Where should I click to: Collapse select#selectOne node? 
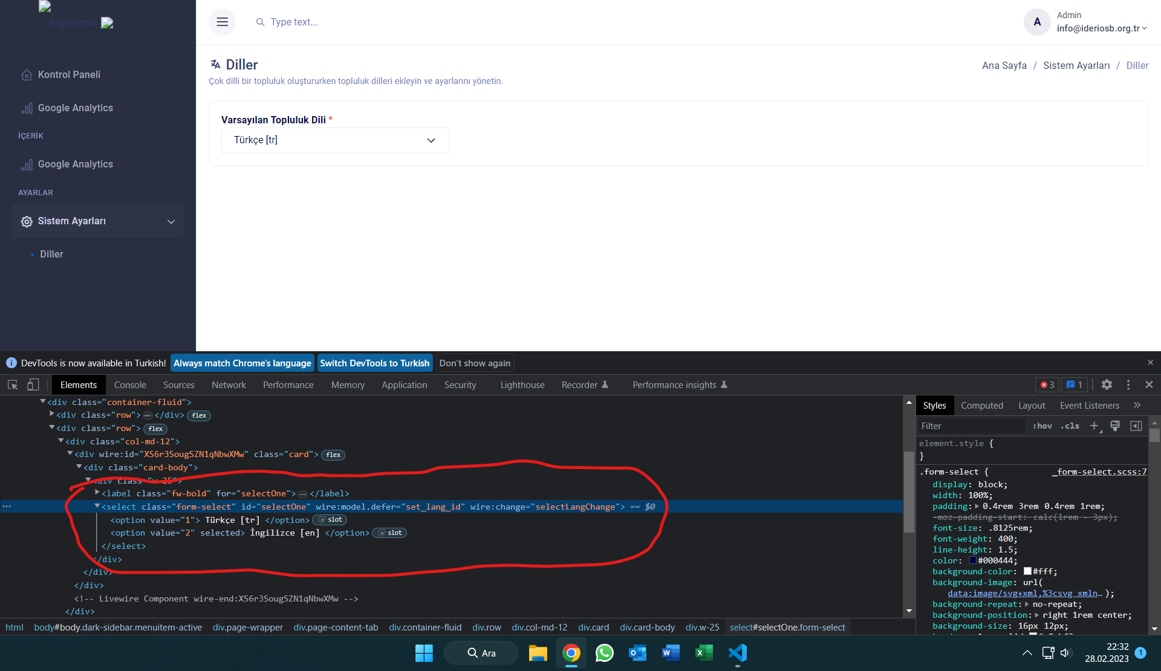click(97, 506)
